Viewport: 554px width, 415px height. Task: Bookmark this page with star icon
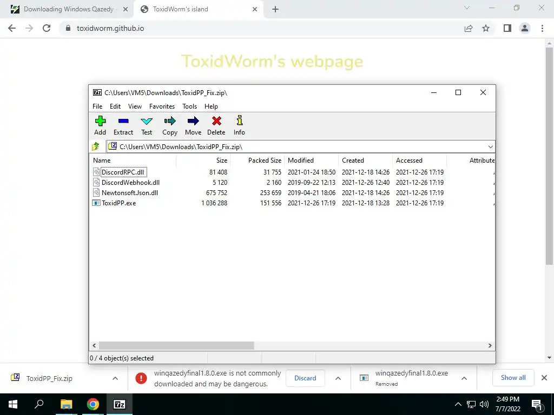click(486, 28)
